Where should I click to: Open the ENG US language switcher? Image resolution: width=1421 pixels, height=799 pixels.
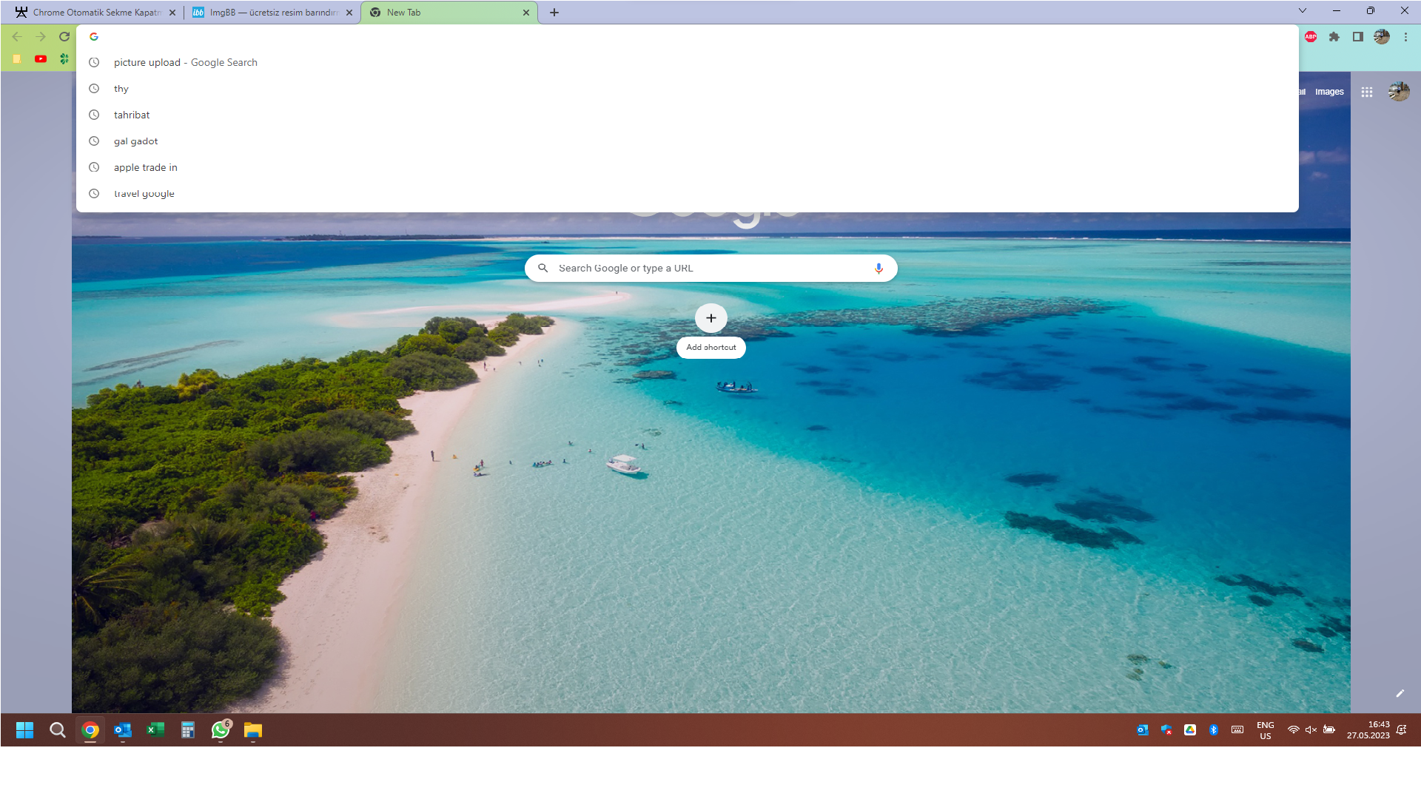pos(1266,730)
